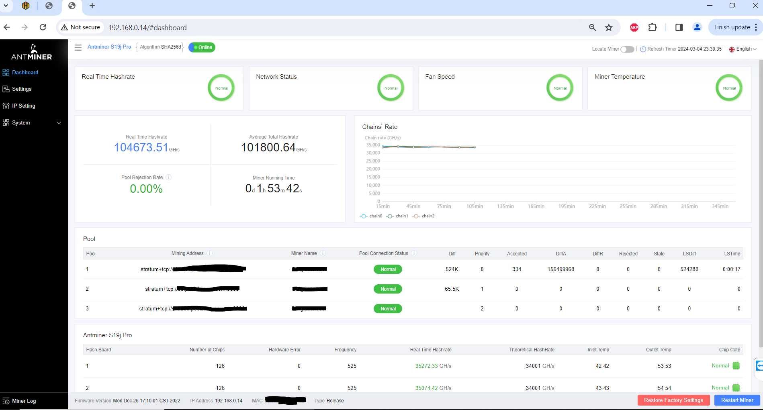
Task: Click the Normal status badge for pool 2
Action: pyautogui.click(x=388, y=289)
